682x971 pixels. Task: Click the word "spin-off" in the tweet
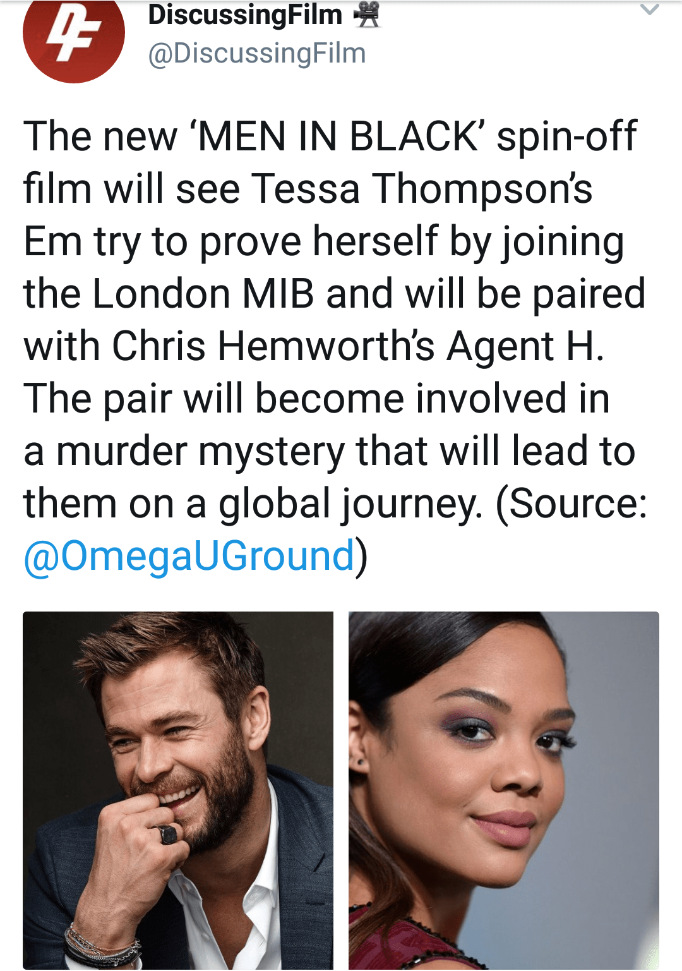pos(566,136)
